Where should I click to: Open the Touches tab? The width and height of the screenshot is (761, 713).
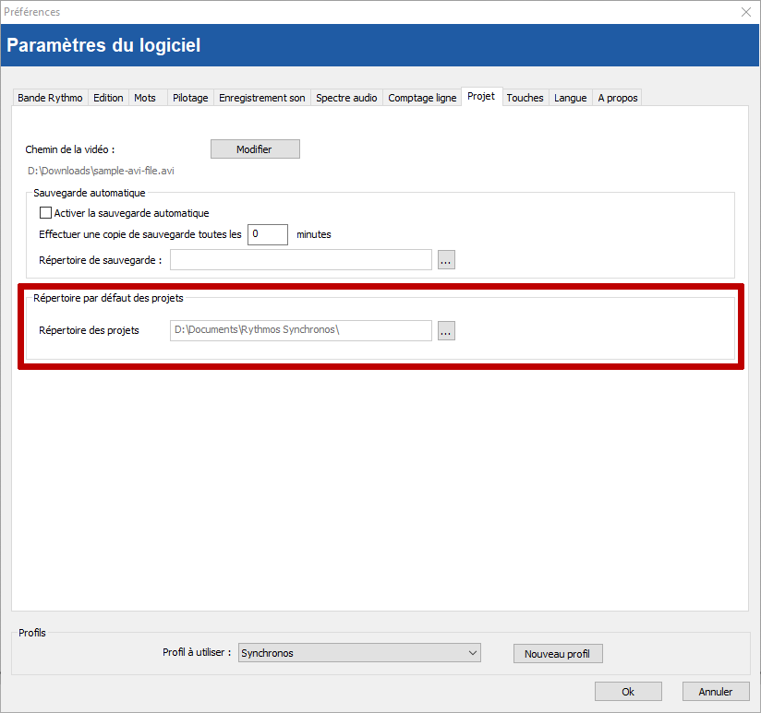(x=525, y=98)
